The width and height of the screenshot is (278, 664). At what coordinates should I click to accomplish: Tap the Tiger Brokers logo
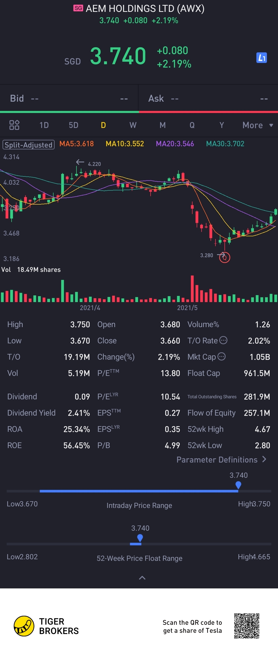point(24,626)
